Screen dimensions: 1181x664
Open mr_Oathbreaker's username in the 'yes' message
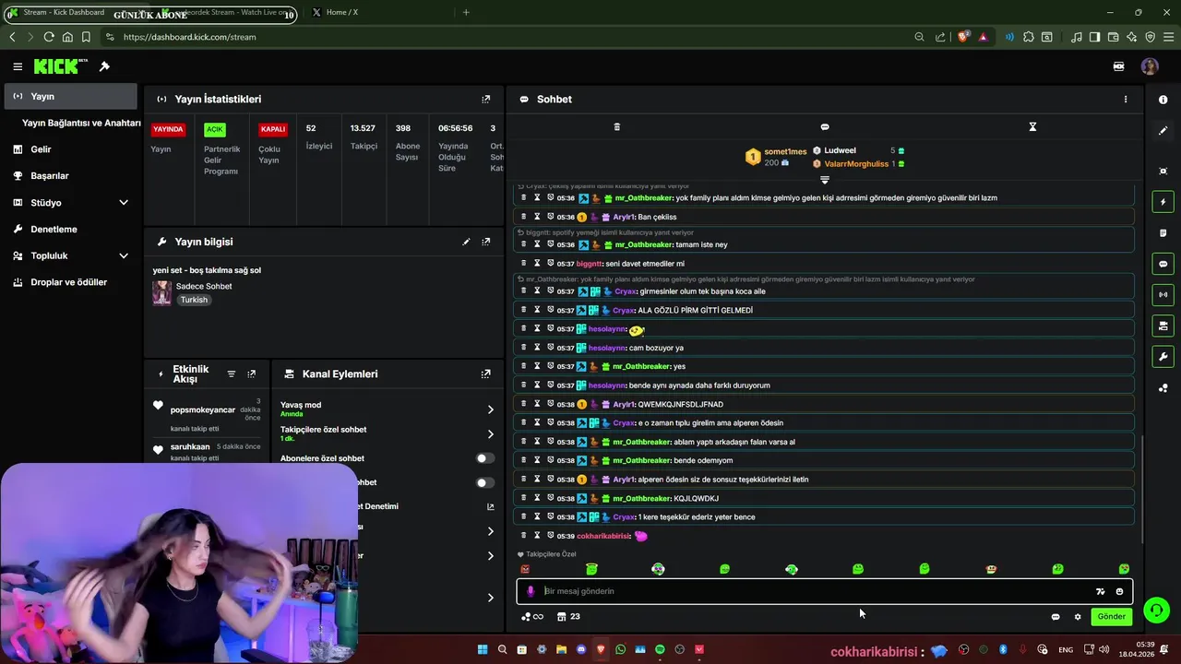(x=642, y=366)
